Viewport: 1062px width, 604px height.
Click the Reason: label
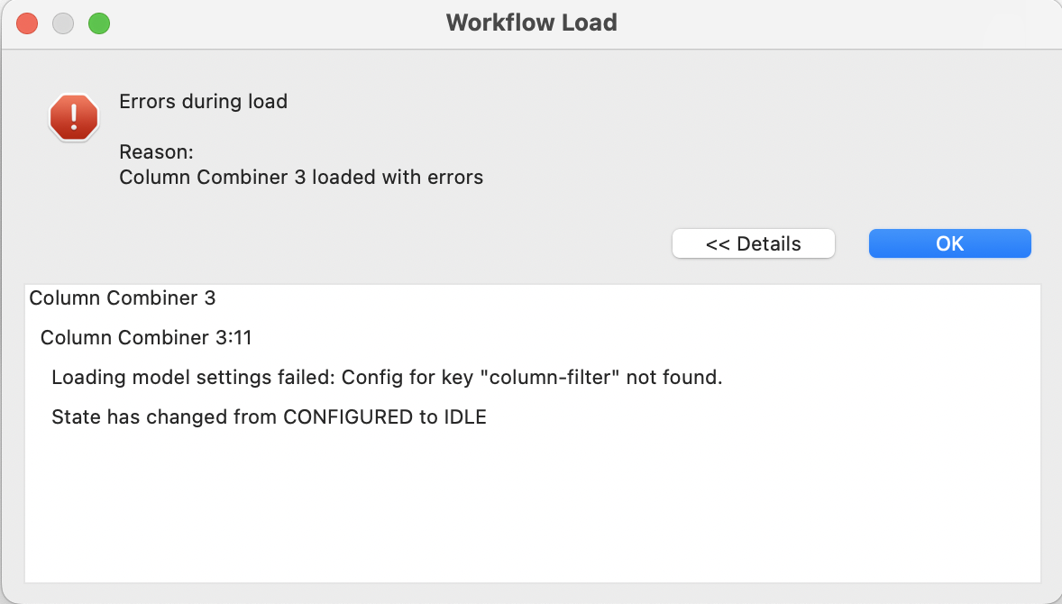click(x=157, y=151)
